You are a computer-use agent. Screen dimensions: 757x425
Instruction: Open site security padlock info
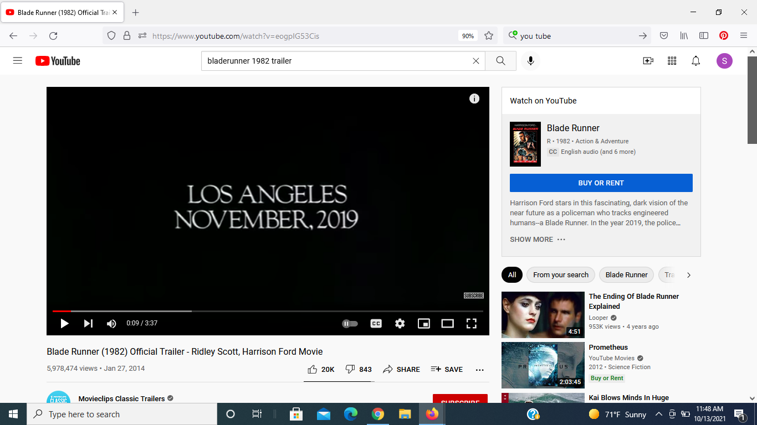tap(127, 36)
